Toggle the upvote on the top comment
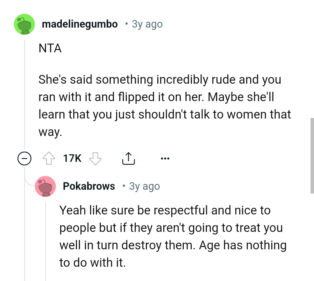314x281 pixels. [x=49, y=158]
